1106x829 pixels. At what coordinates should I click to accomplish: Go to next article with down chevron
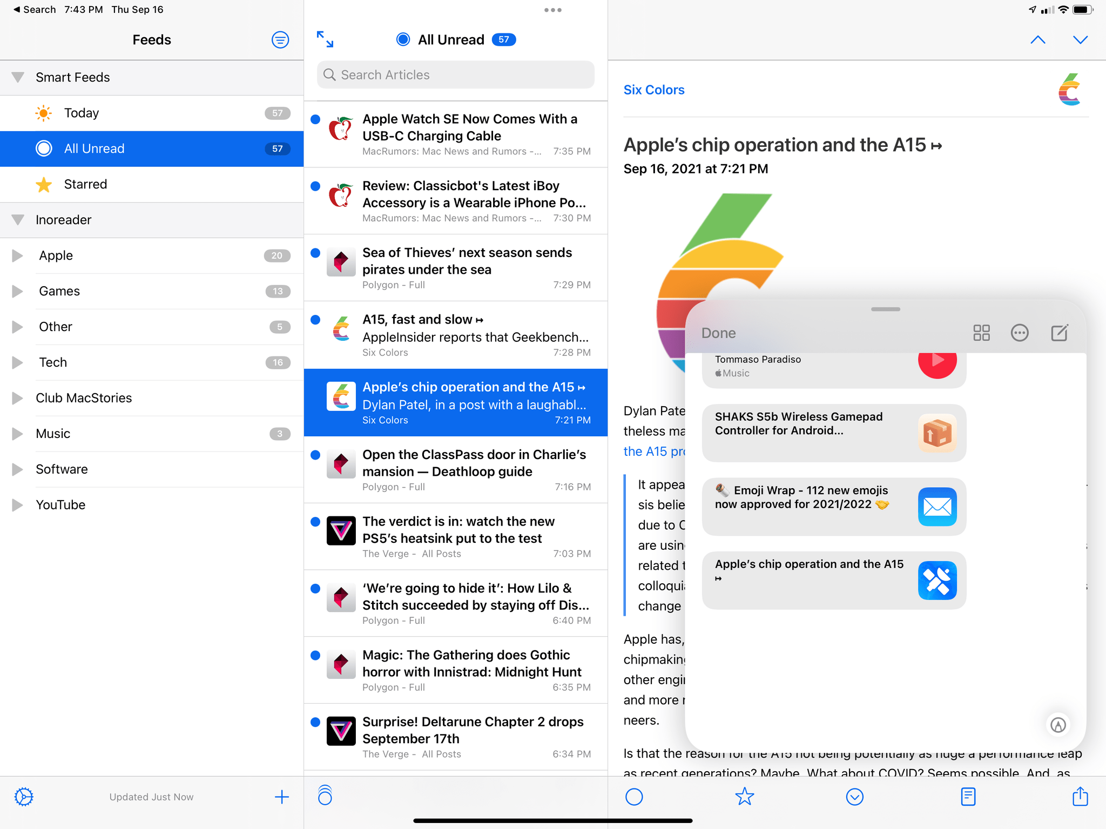(1080, 39)
